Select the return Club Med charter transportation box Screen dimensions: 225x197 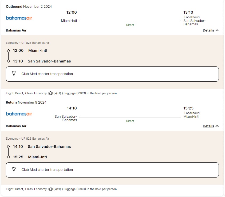[112, 170]
